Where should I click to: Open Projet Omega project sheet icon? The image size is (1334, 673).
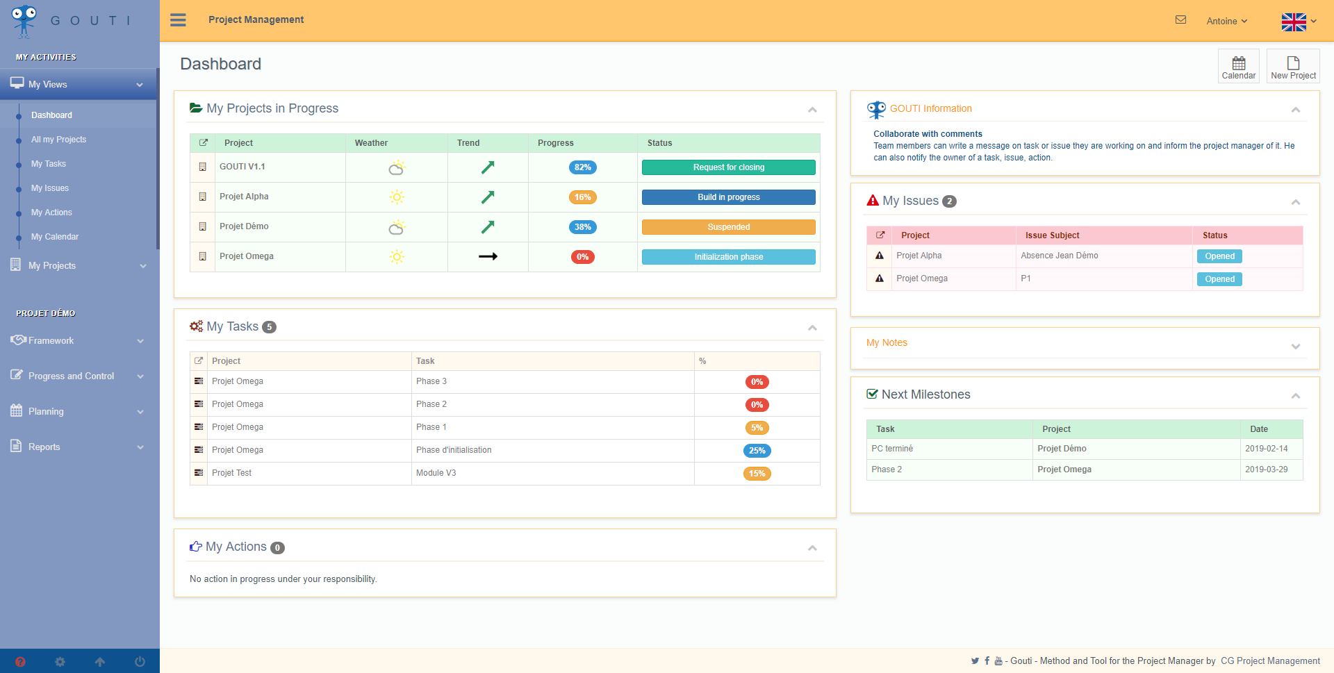[x=203, y=256]
